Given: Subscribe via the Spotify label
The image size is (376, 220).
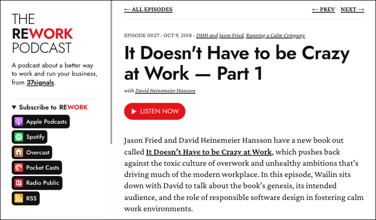Looking at the screenshot, I should click(35, 137).
